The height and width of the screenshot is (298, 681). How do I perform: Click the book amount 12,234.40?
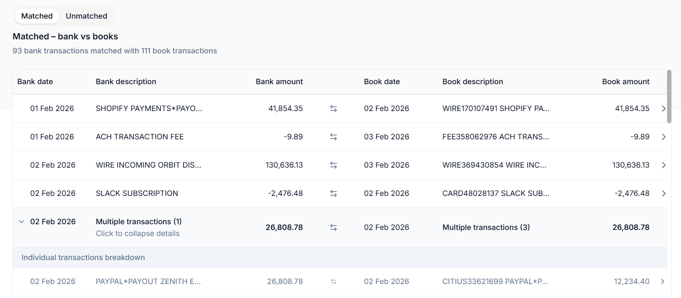(631, 282)
